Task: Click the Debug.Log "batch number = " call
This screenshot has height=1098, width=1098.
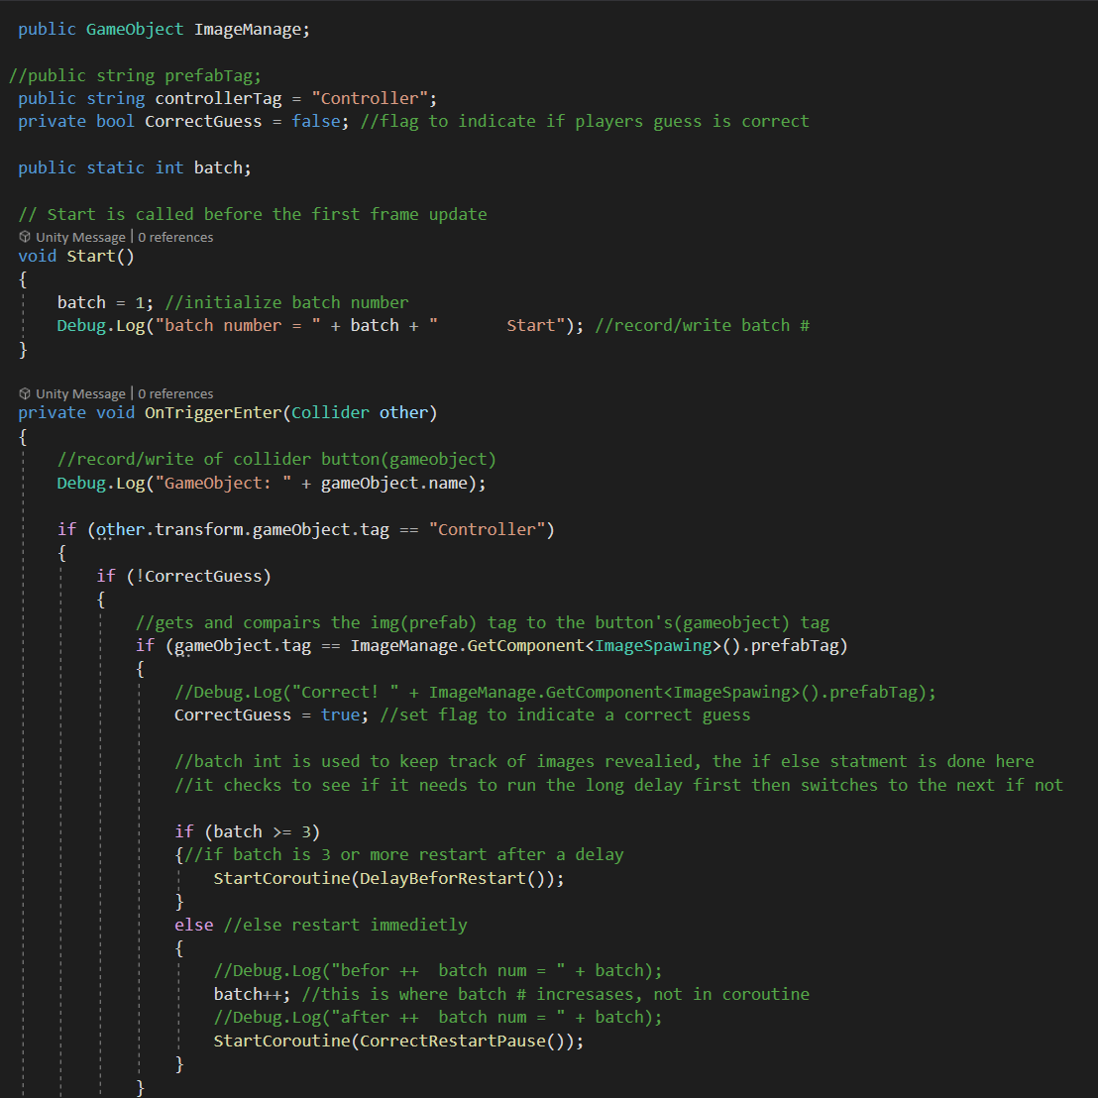Action: (x=320, y=326)
